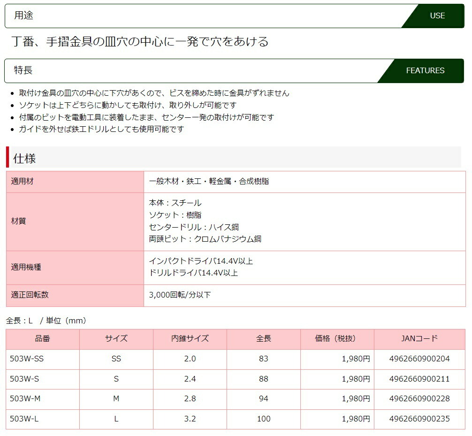Image resolution: width=472 pixels, height=436 pixels.
Task: Click the 1,980円 price in 503W-L row
Action: click(x=356, y=419)
